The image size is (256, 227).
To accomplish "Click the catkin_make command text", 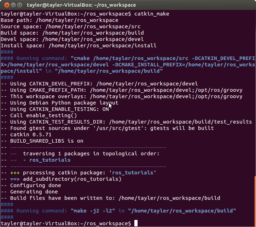I will click(152, 14).
